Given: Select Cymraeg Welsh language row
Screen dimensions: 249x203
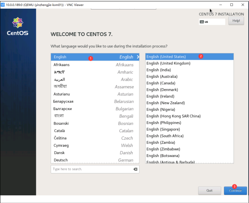Looking at the screenshot, I should [x=95, y=146].
